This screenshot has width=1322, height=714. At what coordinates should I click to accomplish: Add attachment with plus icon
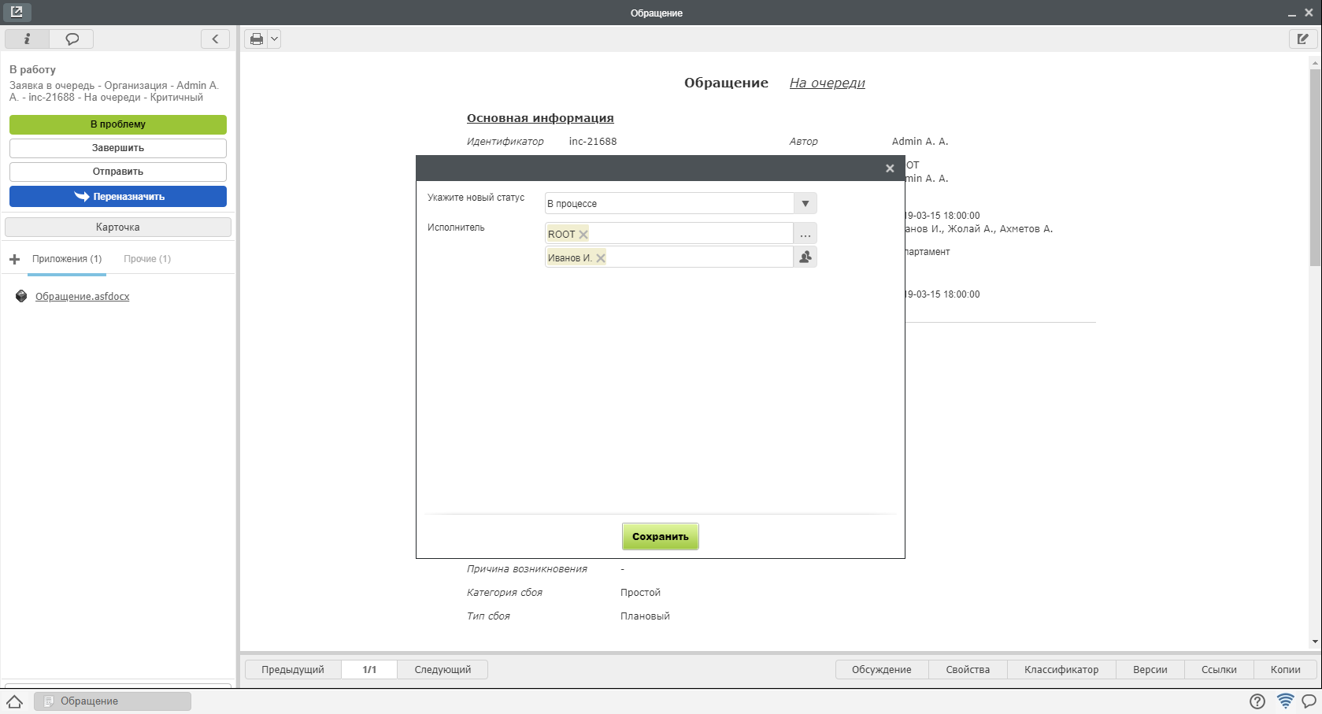[14, 259]
